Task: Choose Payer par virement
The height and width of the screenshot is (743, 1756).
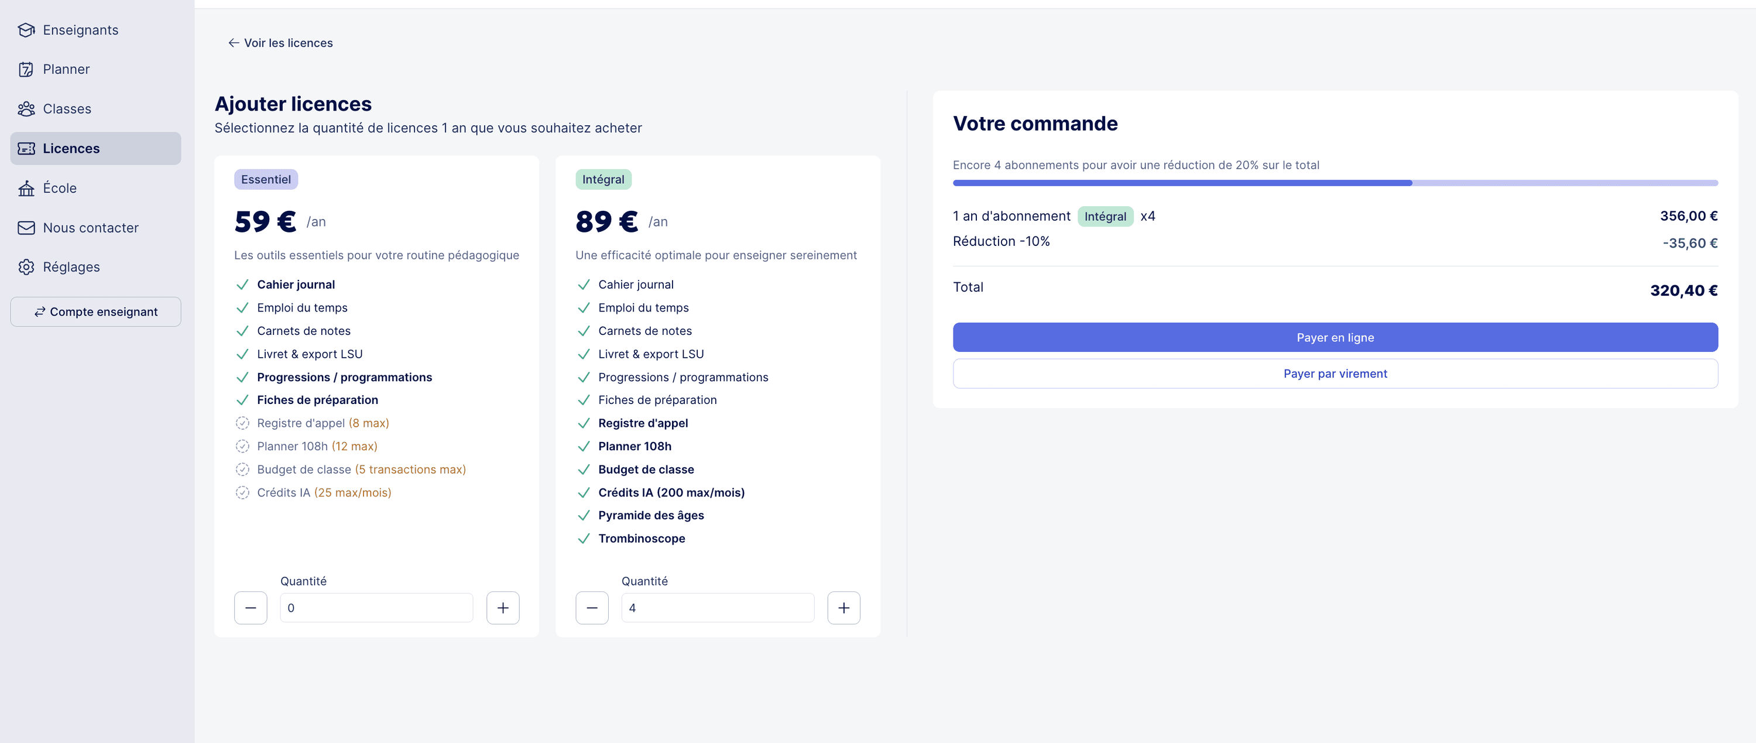Action: click(1335, 374)
